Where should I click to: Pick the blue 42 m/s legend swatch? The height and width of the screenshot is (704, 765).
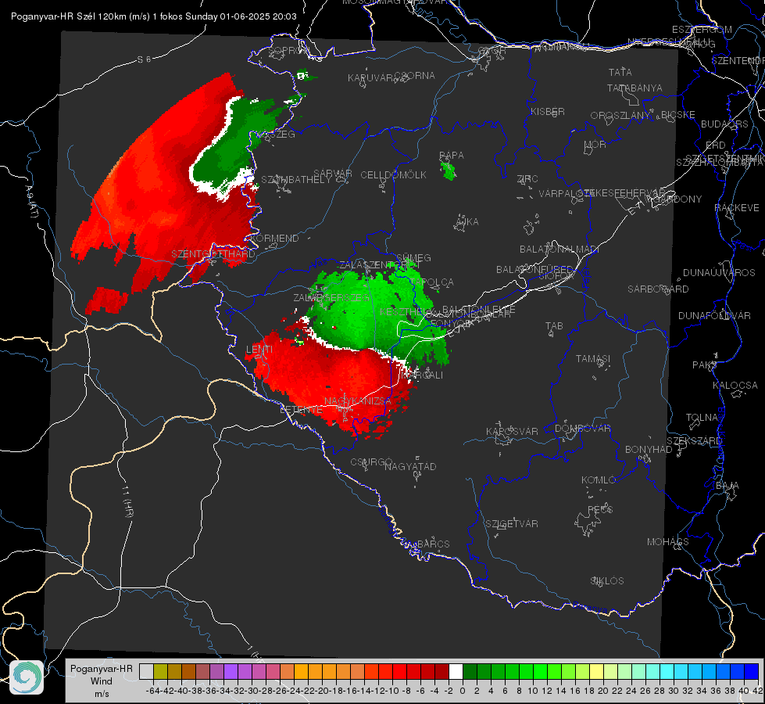click(x=752, y=672)
